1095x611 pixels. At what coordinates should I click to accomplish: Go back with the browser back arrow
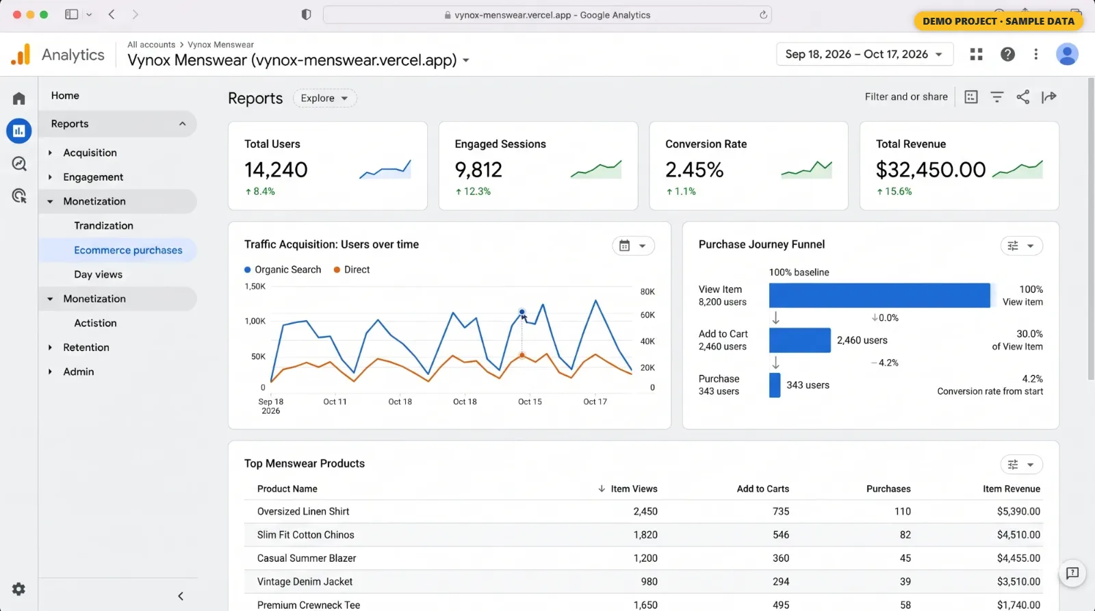(x=112, y=14)
